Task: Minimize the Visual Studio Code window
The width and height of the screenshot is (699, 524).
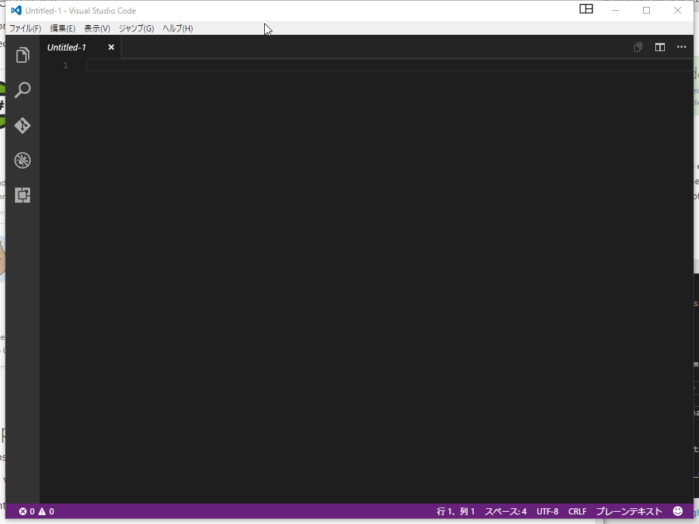Action: coord(616,10)
